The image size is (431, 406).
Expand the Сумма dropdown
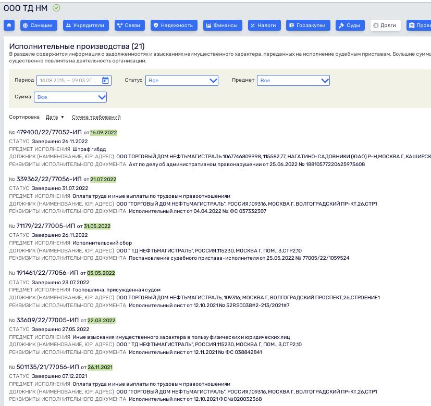click(x=70, y=97)
